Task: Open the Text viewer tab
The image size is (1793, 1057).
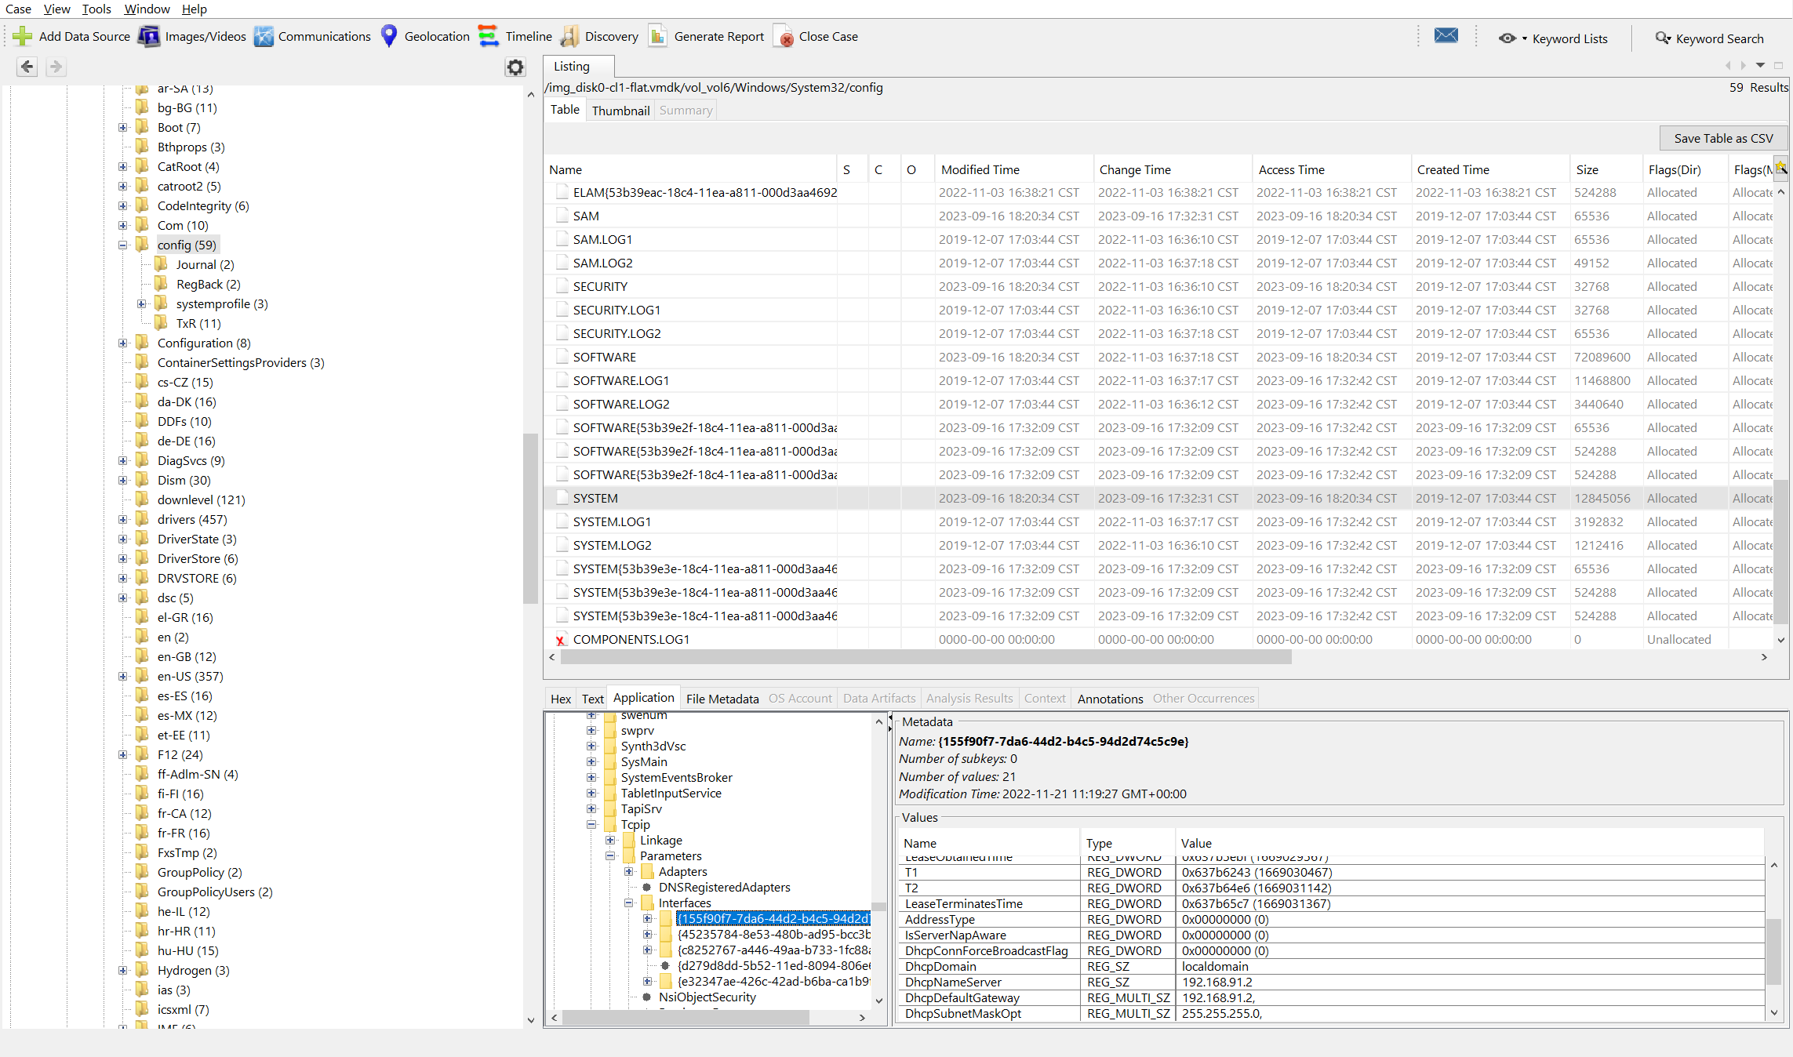Action: tap(592, 699)
